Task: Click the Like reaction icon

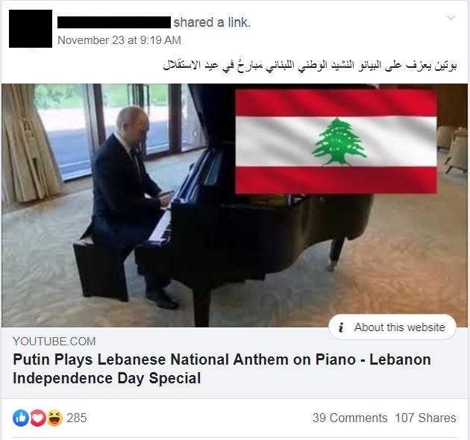Action: coord(21,418)
